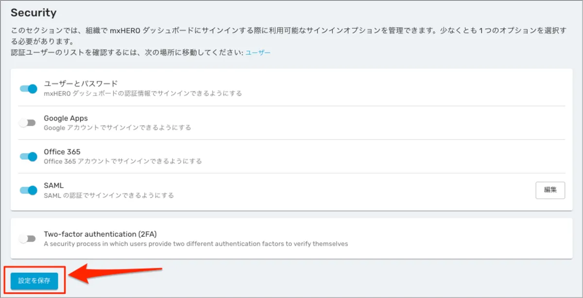Turn off the Office 365 toggle
583x298 pixels.
[x=28, y=157]
